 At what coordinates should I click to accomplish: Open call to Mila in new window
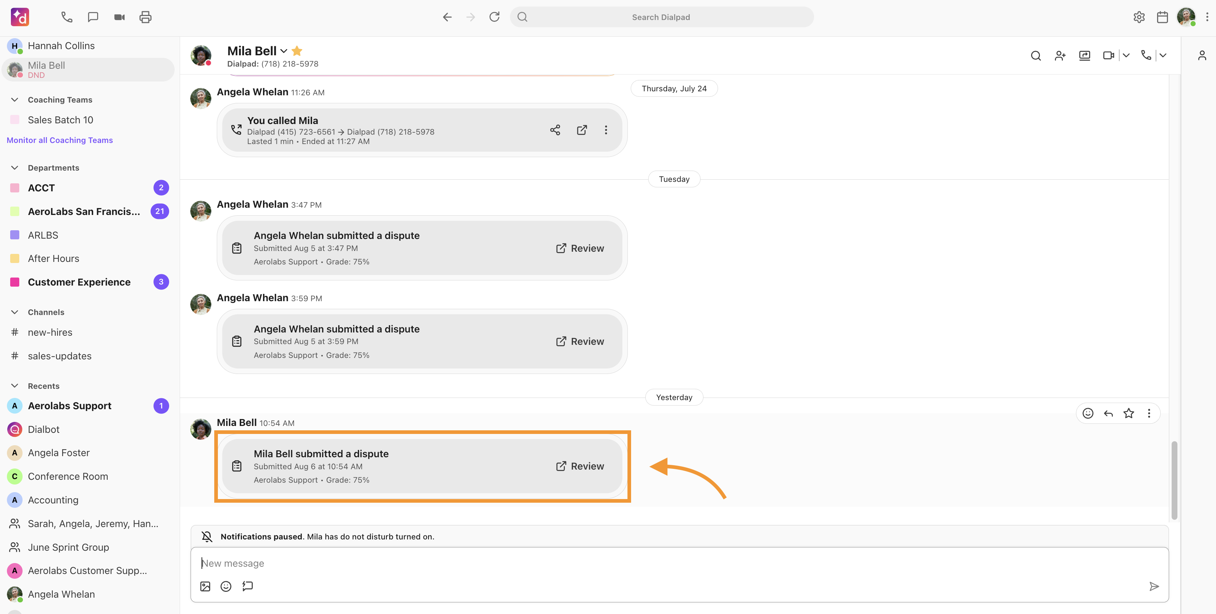tap(582, 130)
